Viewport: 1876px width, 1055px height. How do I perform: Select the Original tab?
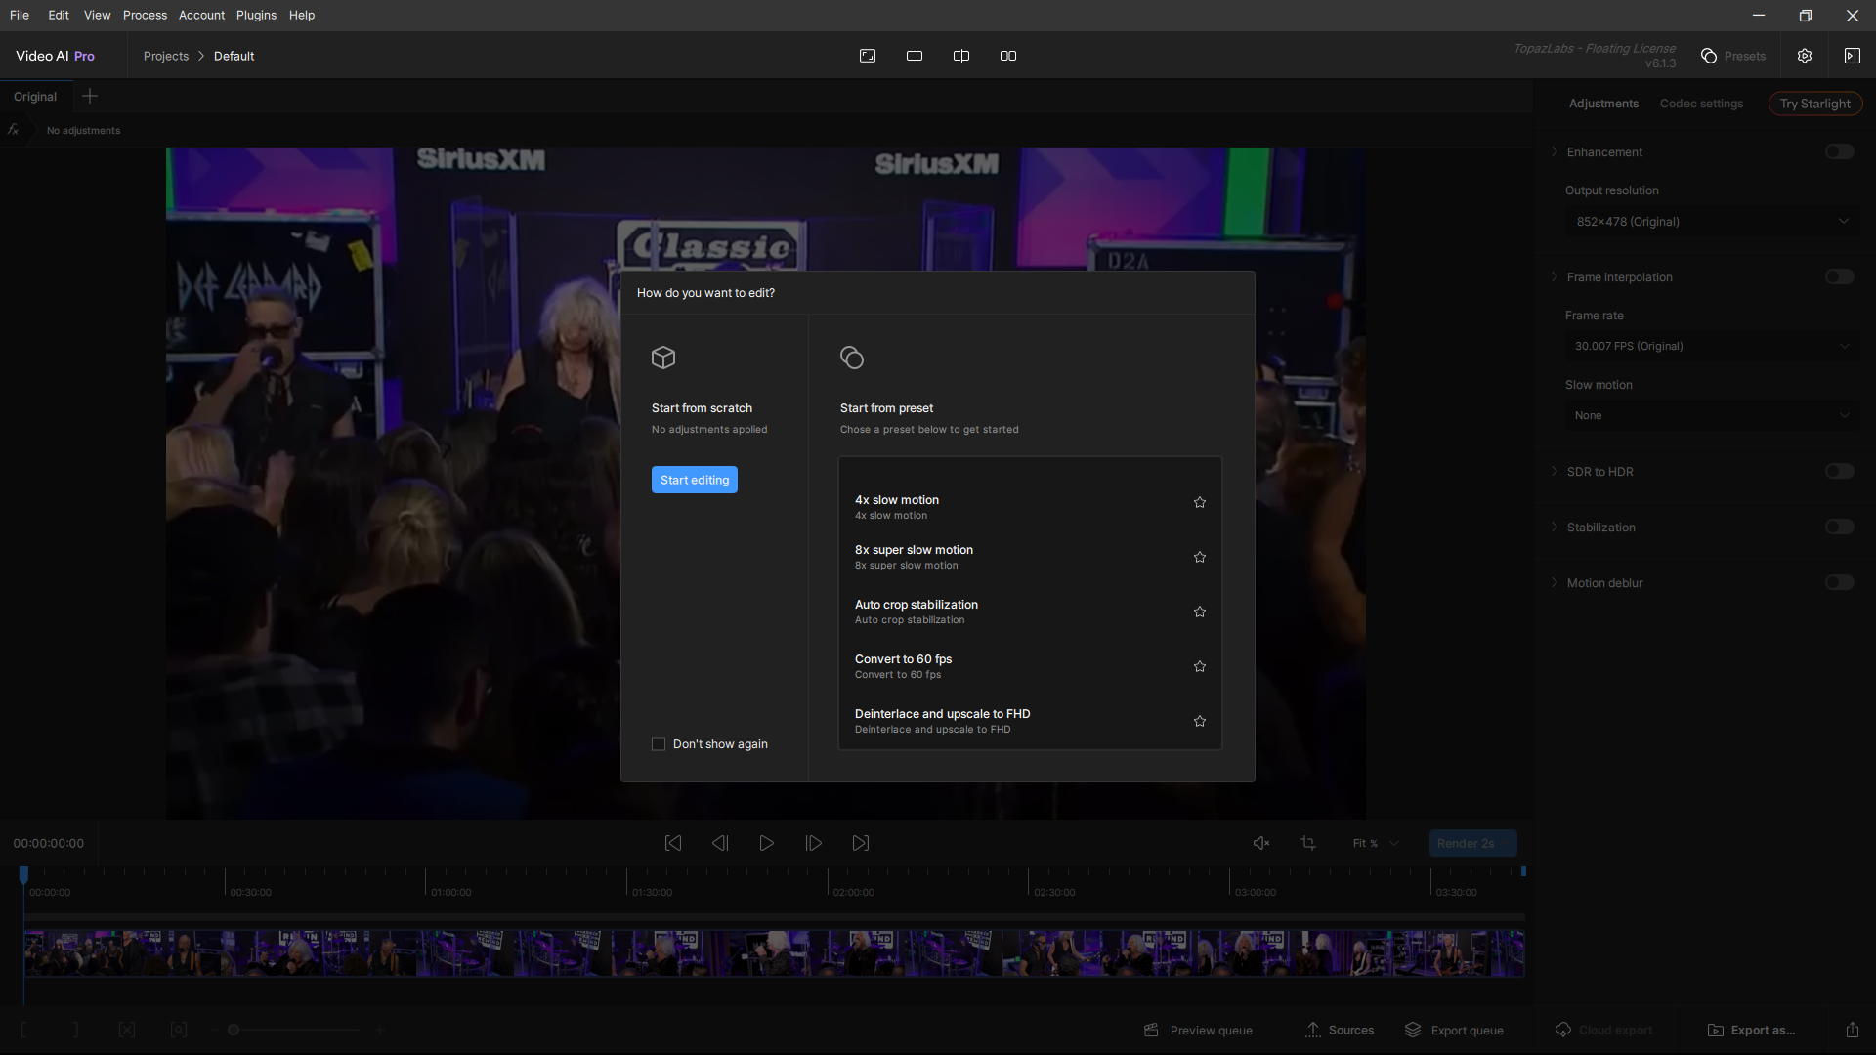coord(35,97)
